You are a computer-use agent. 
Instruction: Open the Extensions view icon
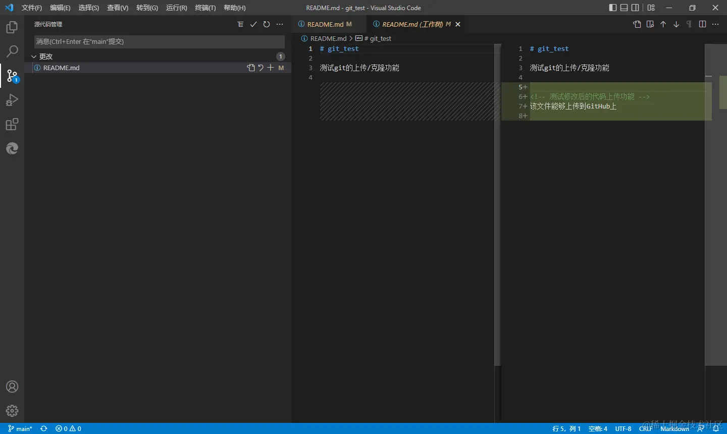(x=12, y=124)
